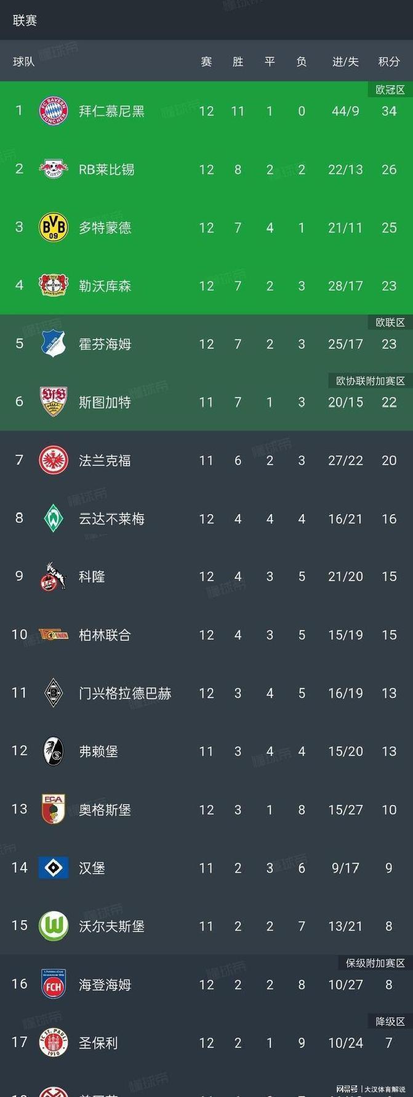
Task: Click the Werder Bremen diamond logo
Action: [x=54, y=518]
